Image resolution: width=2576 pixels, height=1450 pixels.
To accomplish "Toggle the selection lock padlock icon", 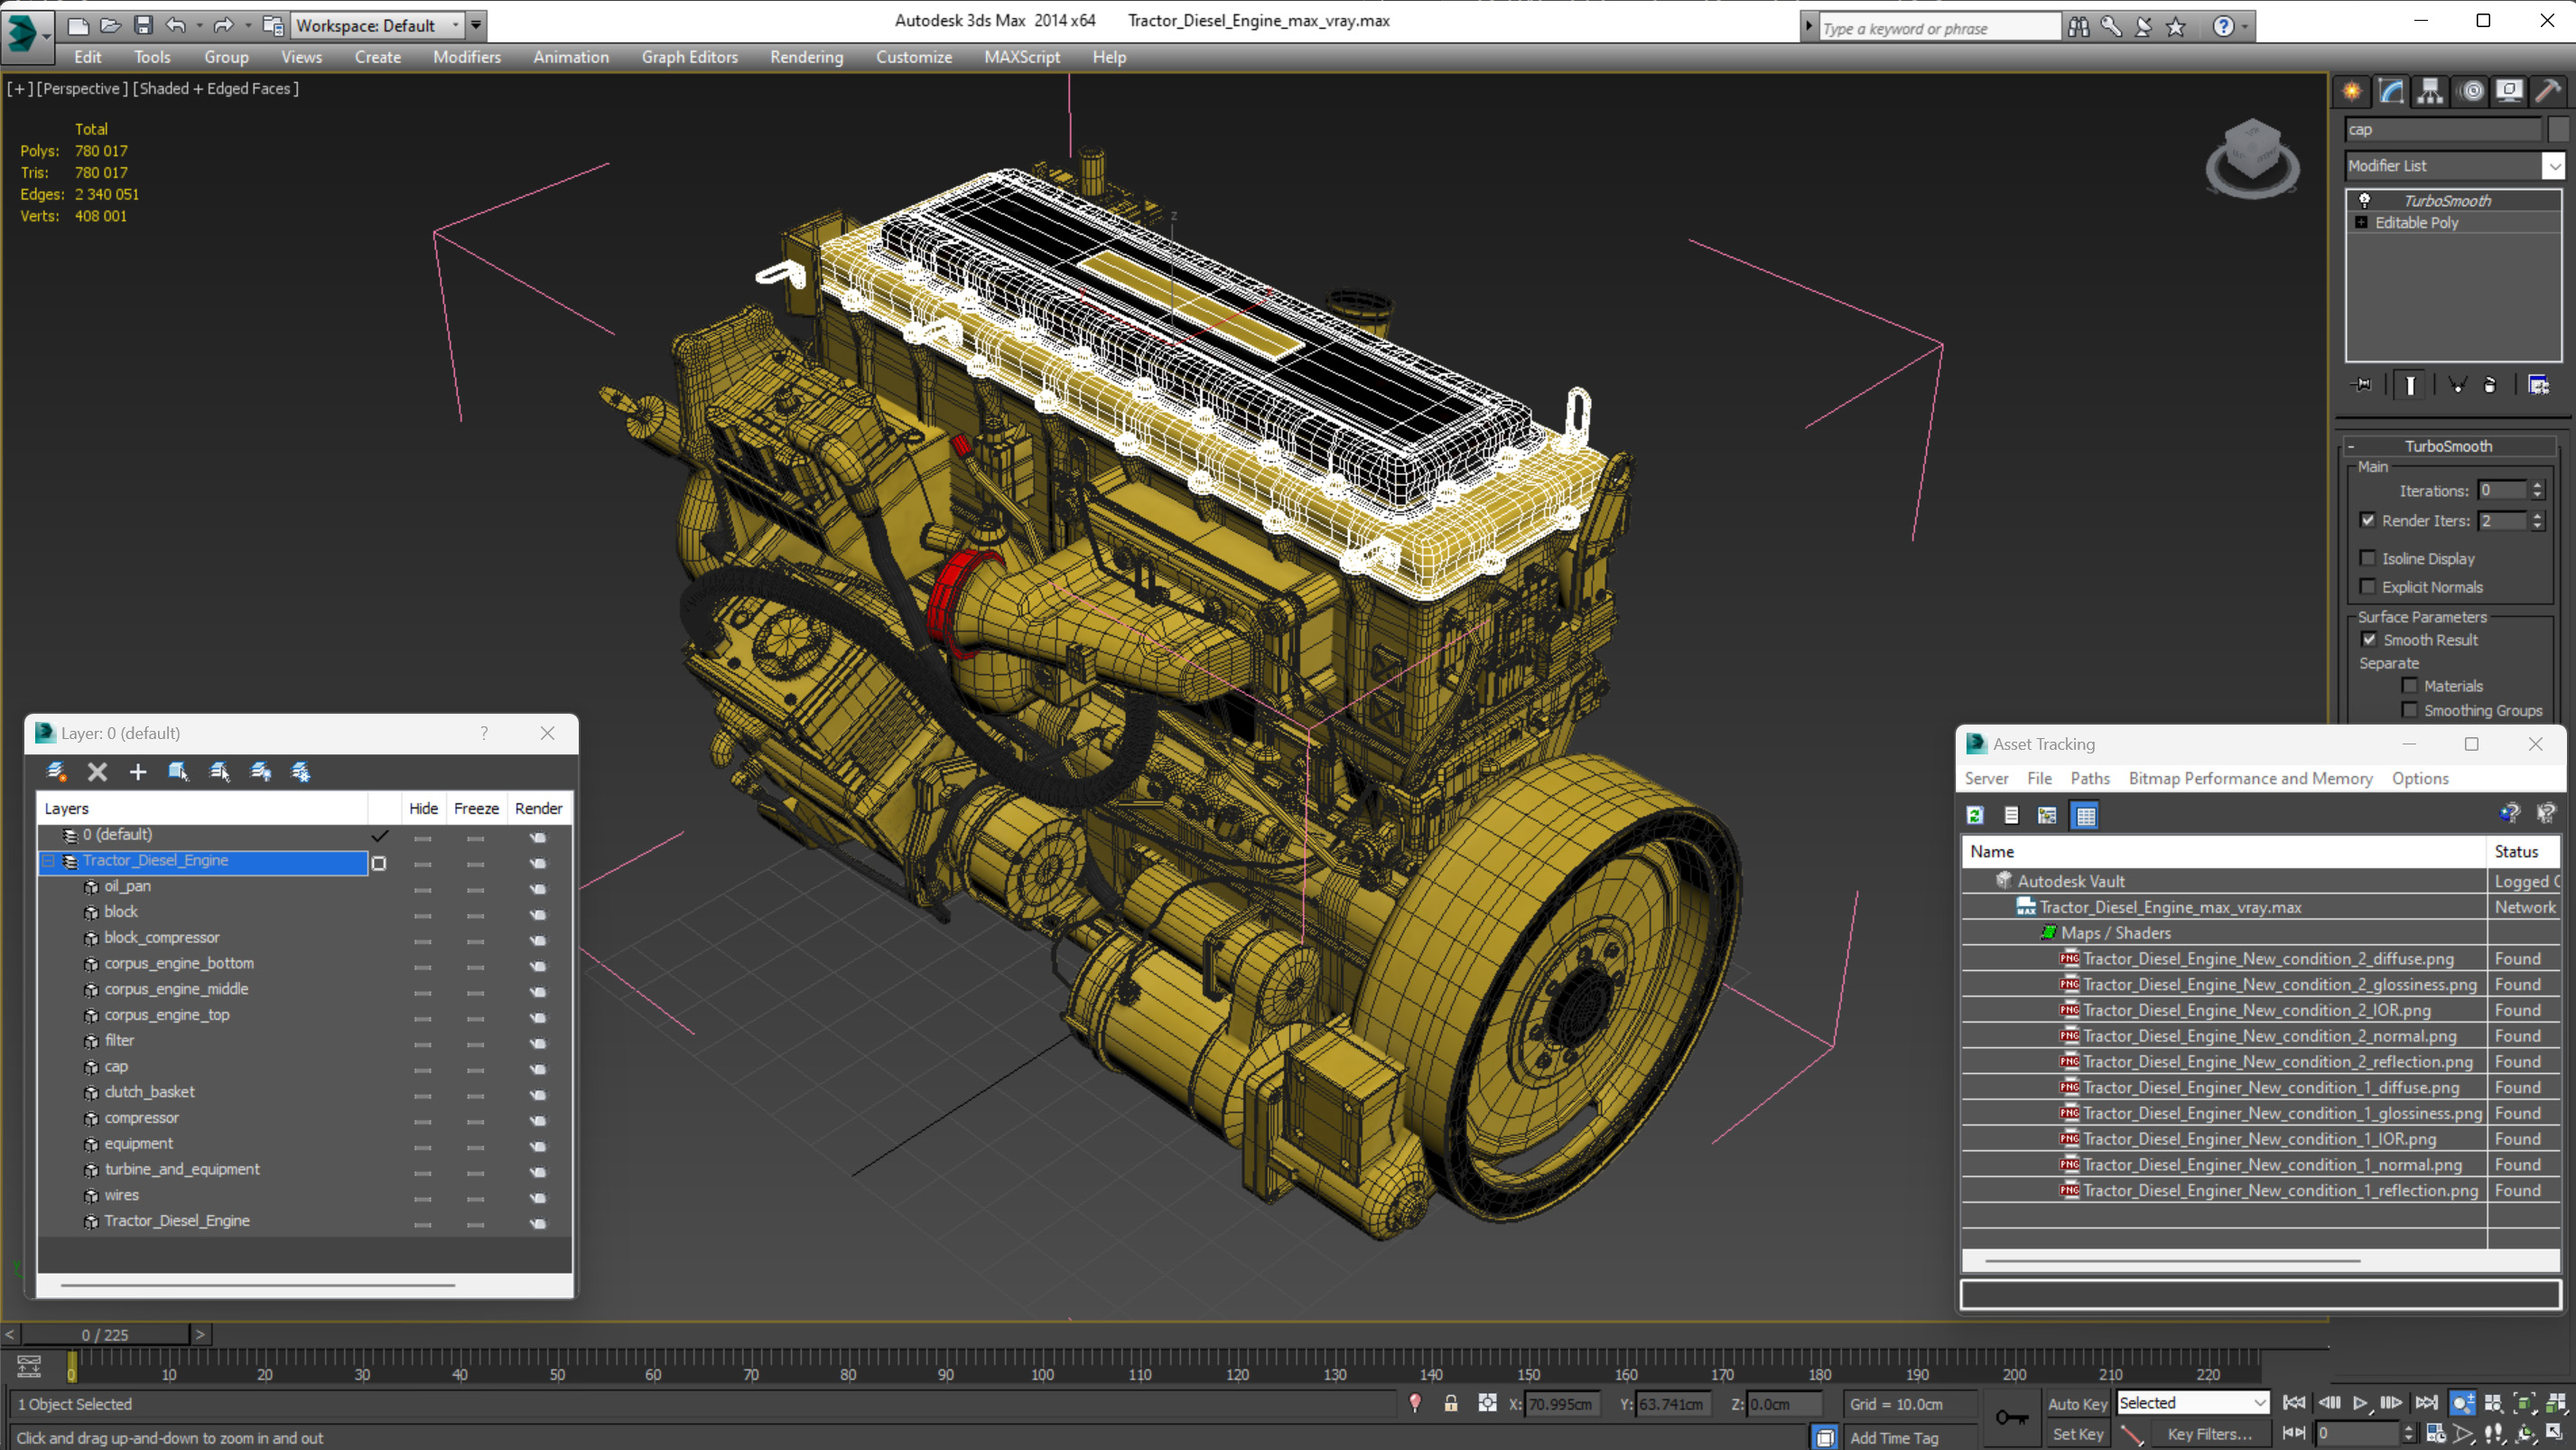I will tap(1450, 1404).
